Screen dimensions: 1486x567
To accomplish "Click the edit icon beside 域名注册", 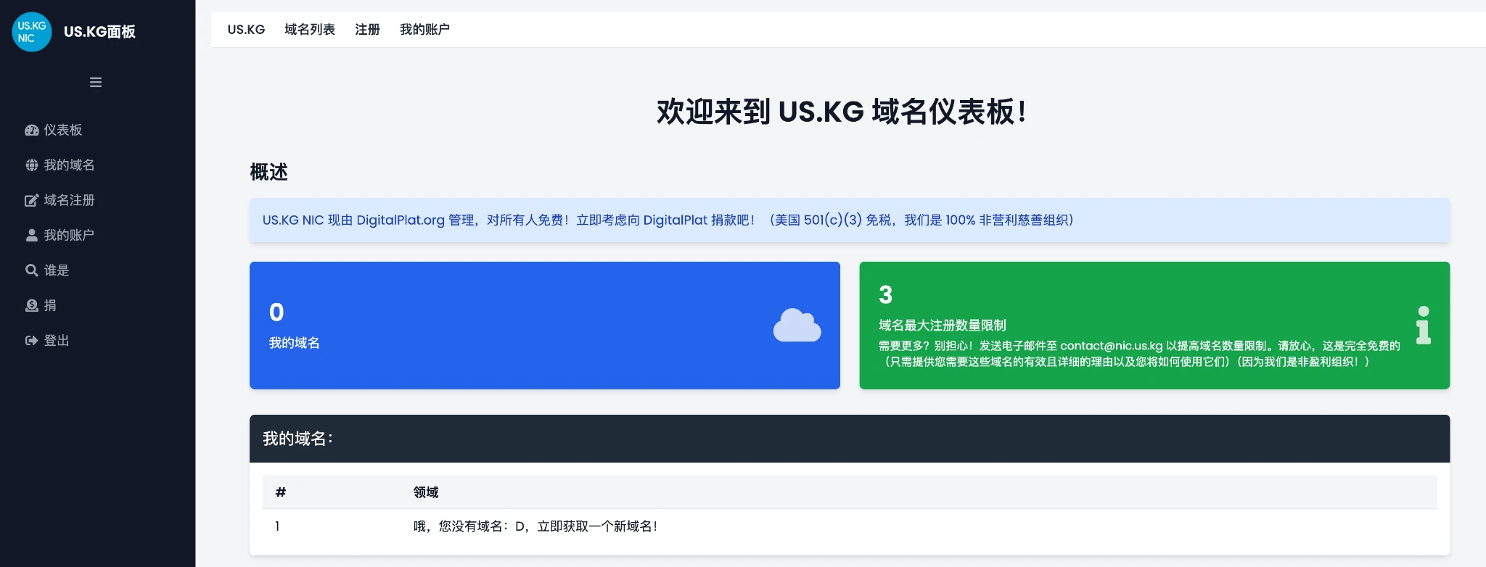I will tap(32, 201).
